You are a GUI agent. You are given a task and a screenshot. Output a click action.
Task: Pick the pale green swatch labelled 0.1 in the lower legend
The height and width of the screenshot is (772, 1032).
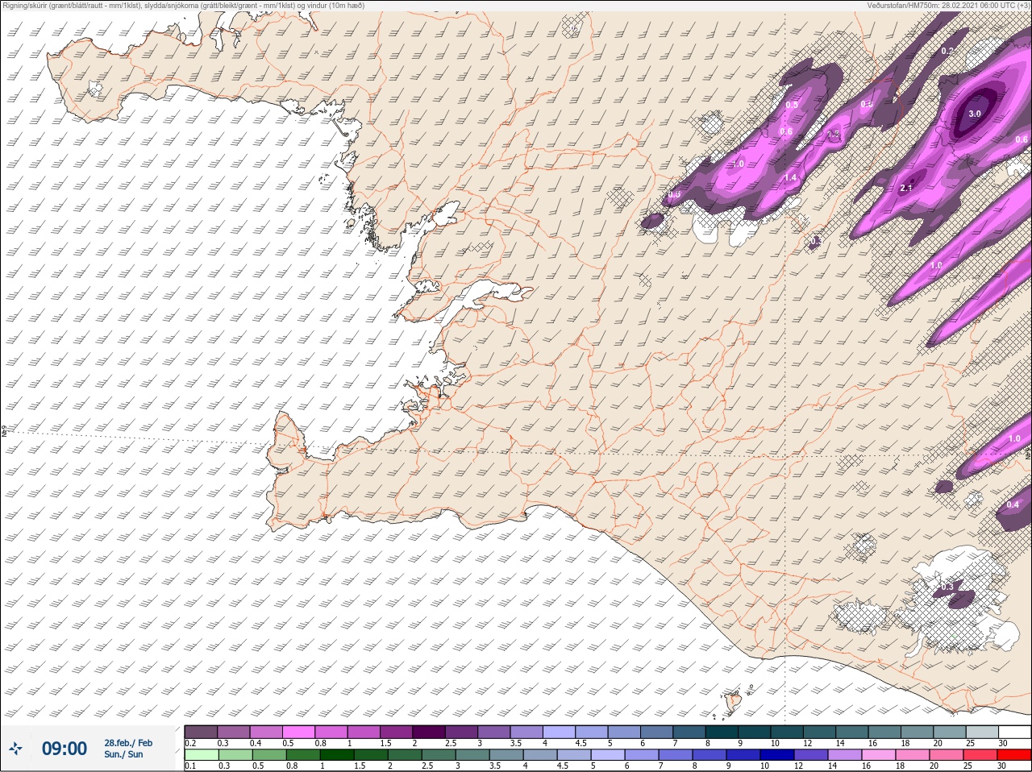pyautogui.click(x=201, y=755)
